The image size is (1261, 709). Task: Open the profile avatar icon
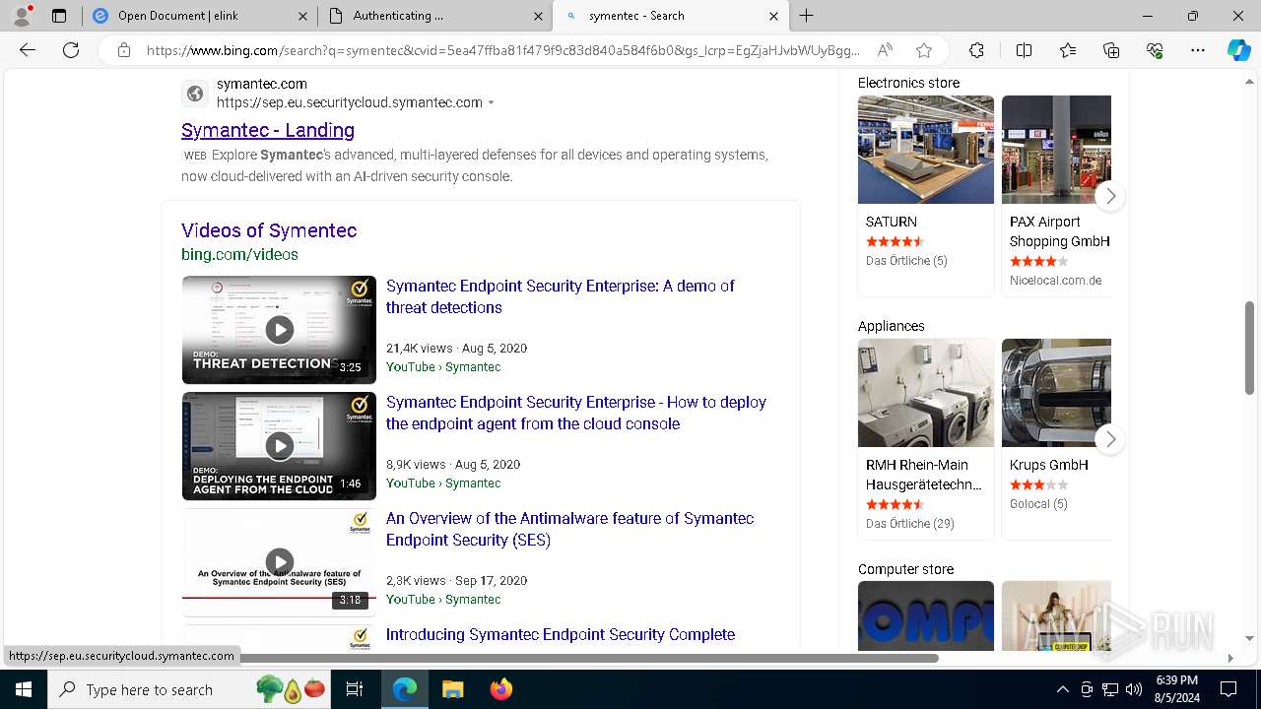pos(22,16)
